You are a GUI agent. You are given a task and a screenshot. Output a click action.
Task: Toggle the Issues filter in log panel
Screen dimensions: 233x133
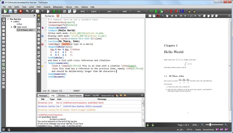coord(88,95)
